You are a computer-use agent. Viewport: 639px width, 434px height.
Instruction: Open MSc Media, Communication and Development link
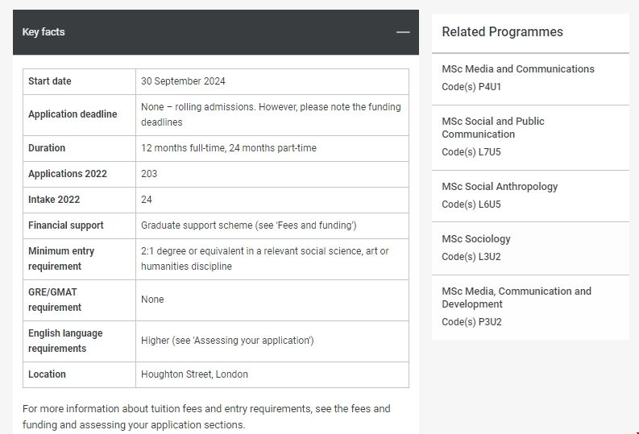click(516, 297)
